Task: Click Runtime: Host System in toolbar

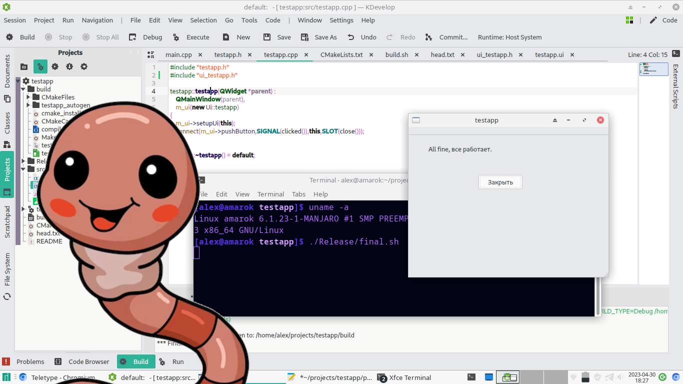Action: [x=509, y=37]
